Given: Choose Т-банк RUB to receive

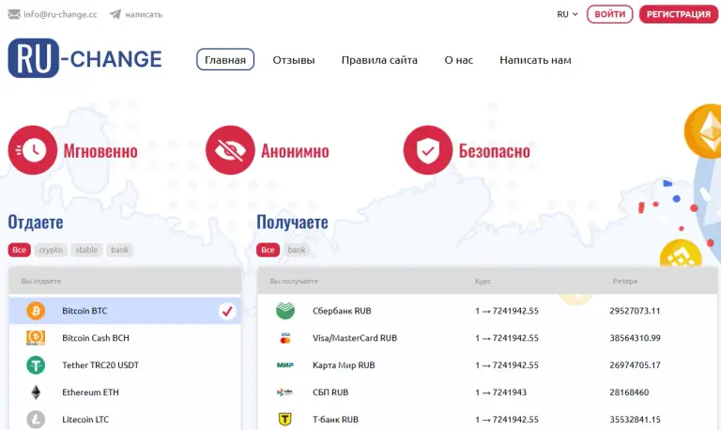Looking at the screenshot, I should tap(487, 420).
